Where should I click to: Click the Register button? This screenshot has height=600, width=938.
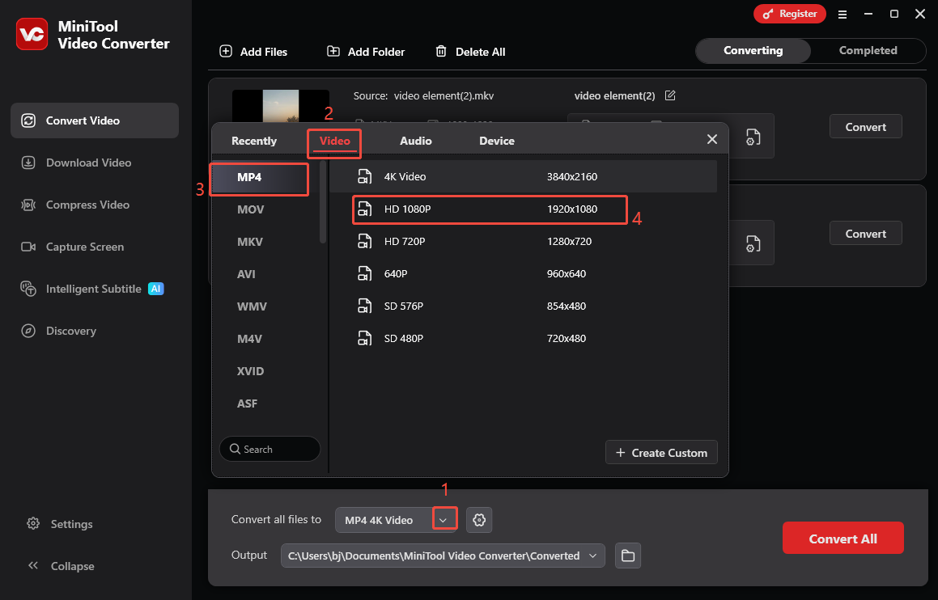790,14
